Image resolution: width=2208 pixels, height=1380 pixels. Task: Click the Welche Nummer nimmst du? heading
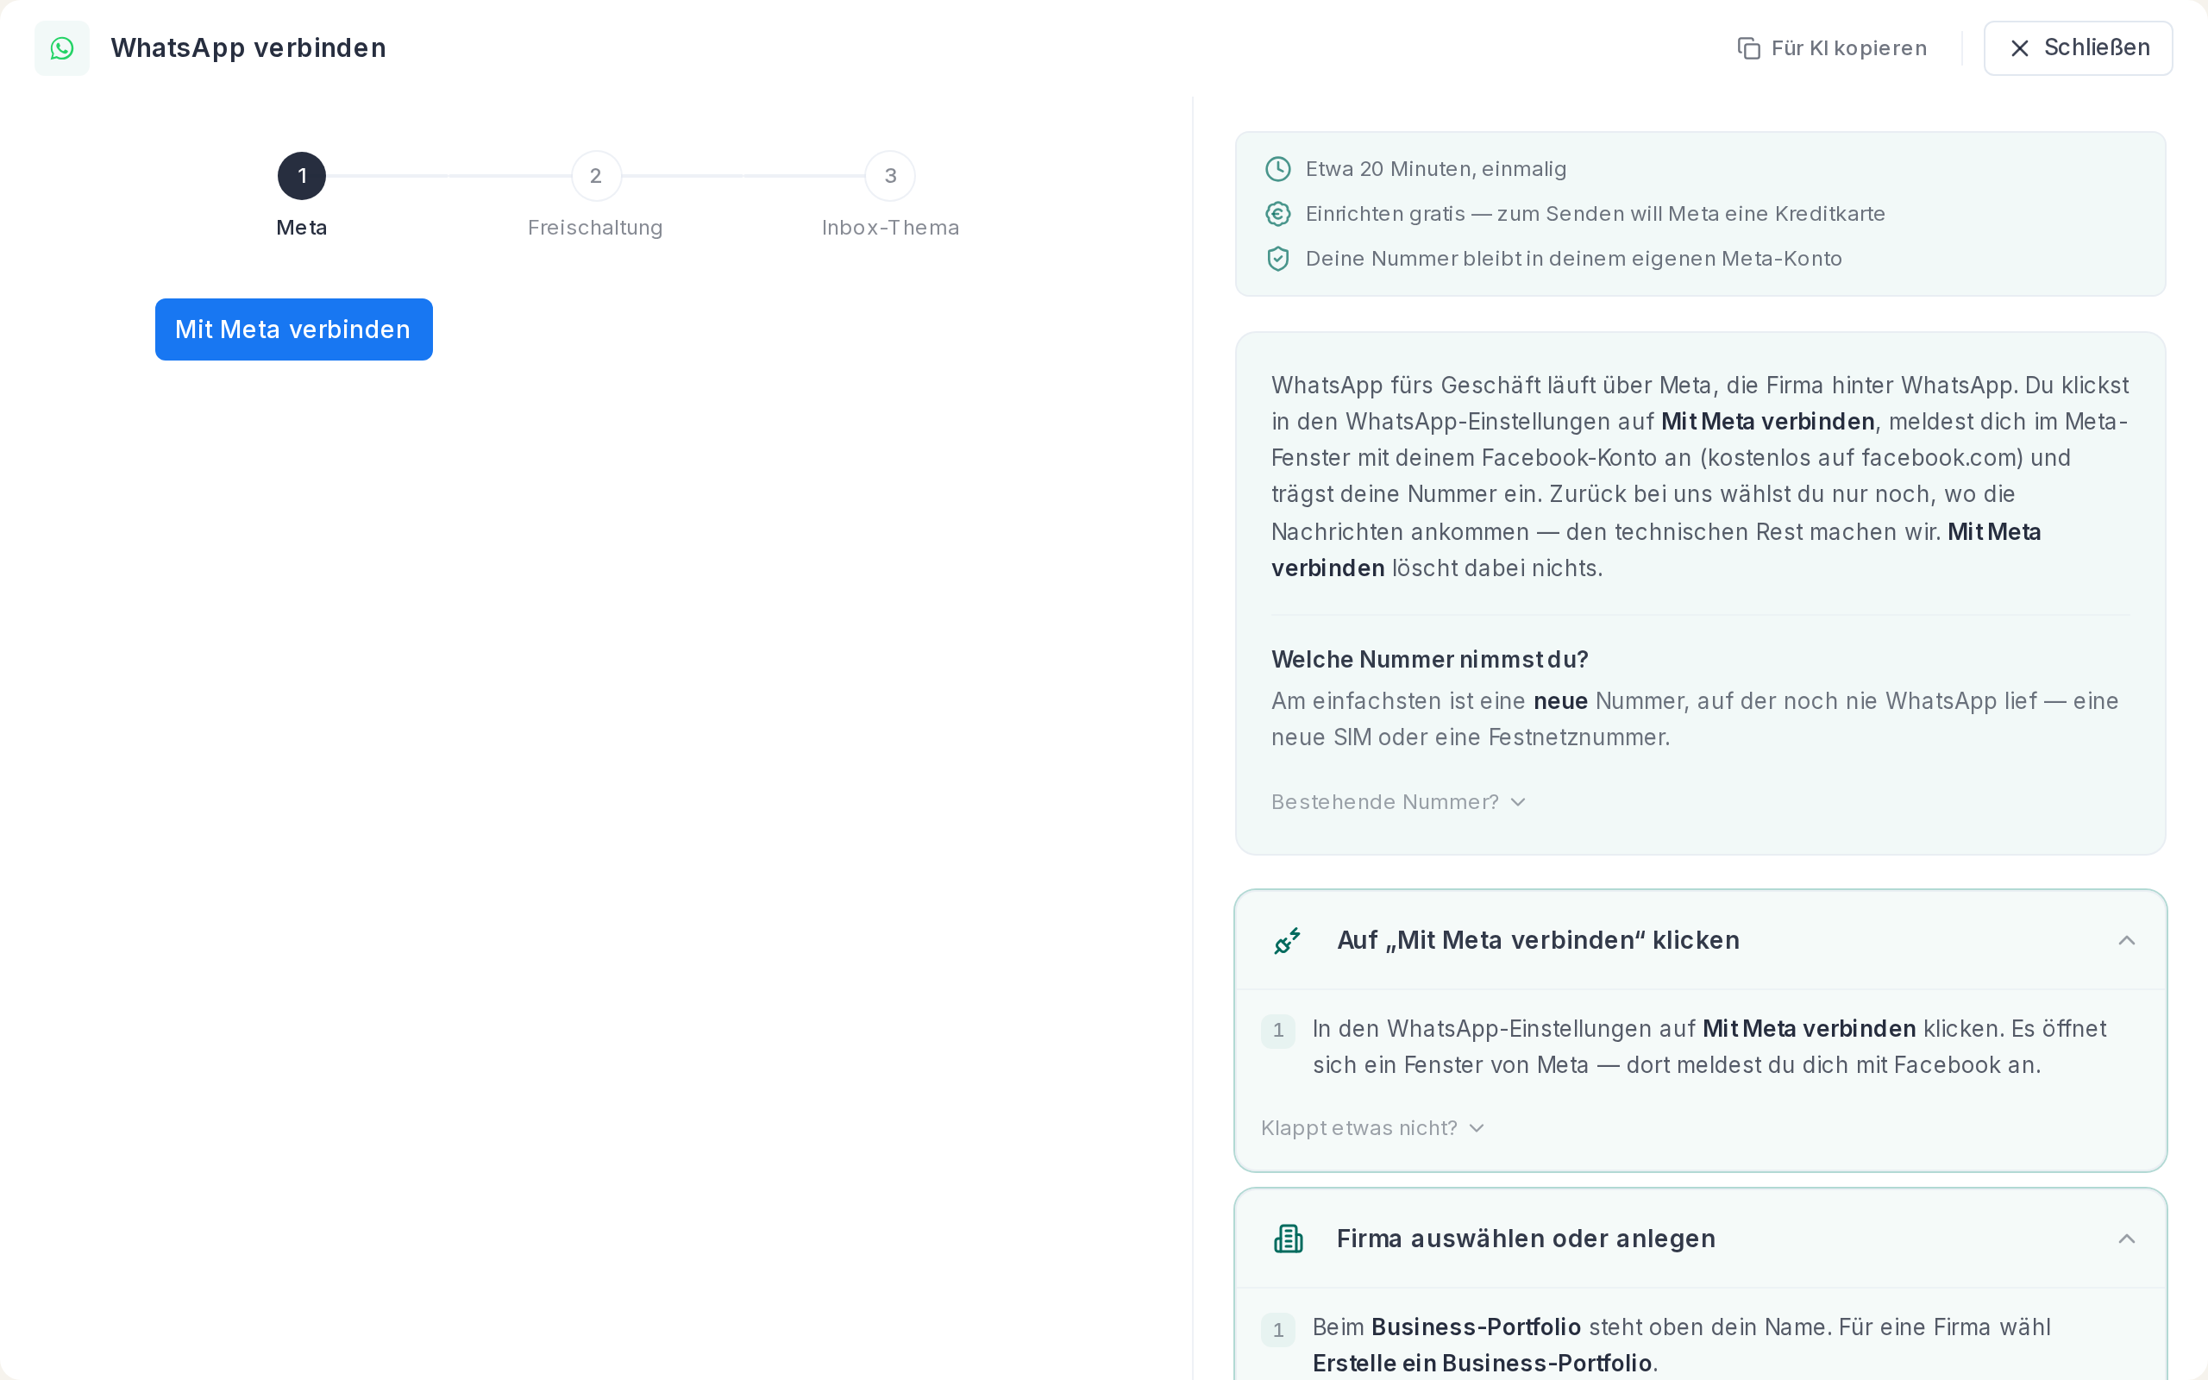[1430, 659]
